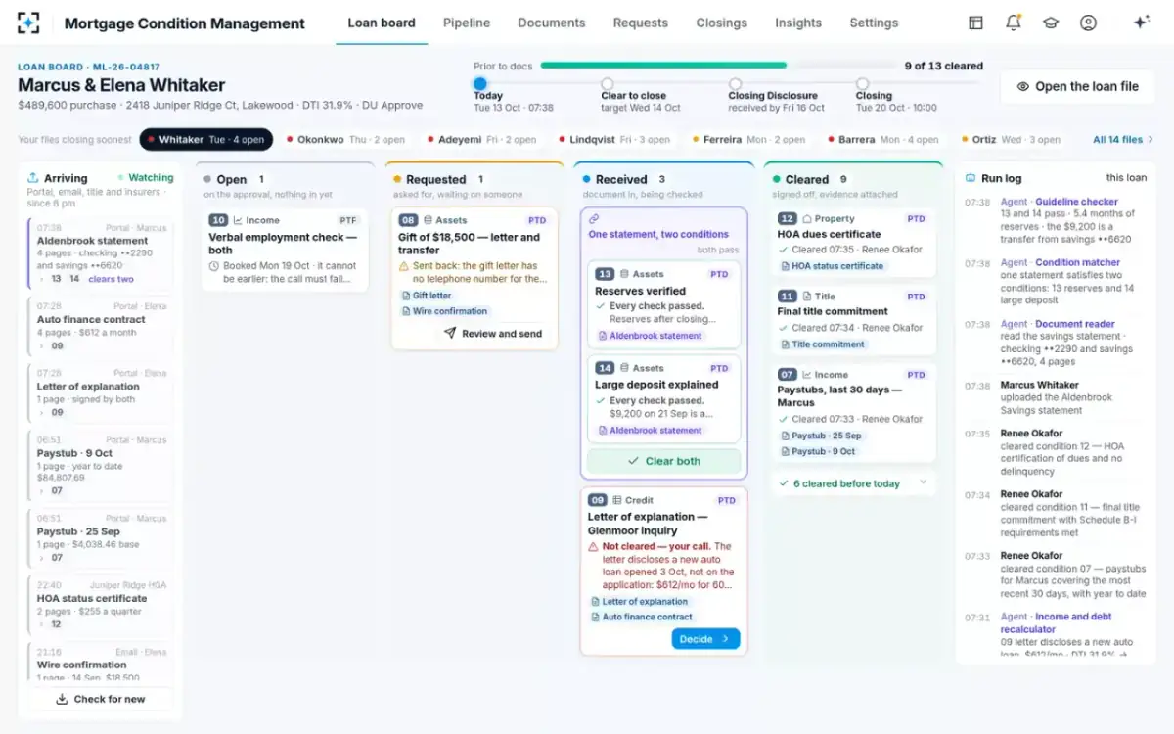Select the Closing Disclosure timeline marker
This screenshot has height=734, width=1174.
[735, 84]
